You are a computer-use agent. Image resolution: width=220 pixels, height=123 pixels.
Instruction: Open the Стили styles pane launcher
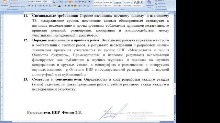[152, 10]
